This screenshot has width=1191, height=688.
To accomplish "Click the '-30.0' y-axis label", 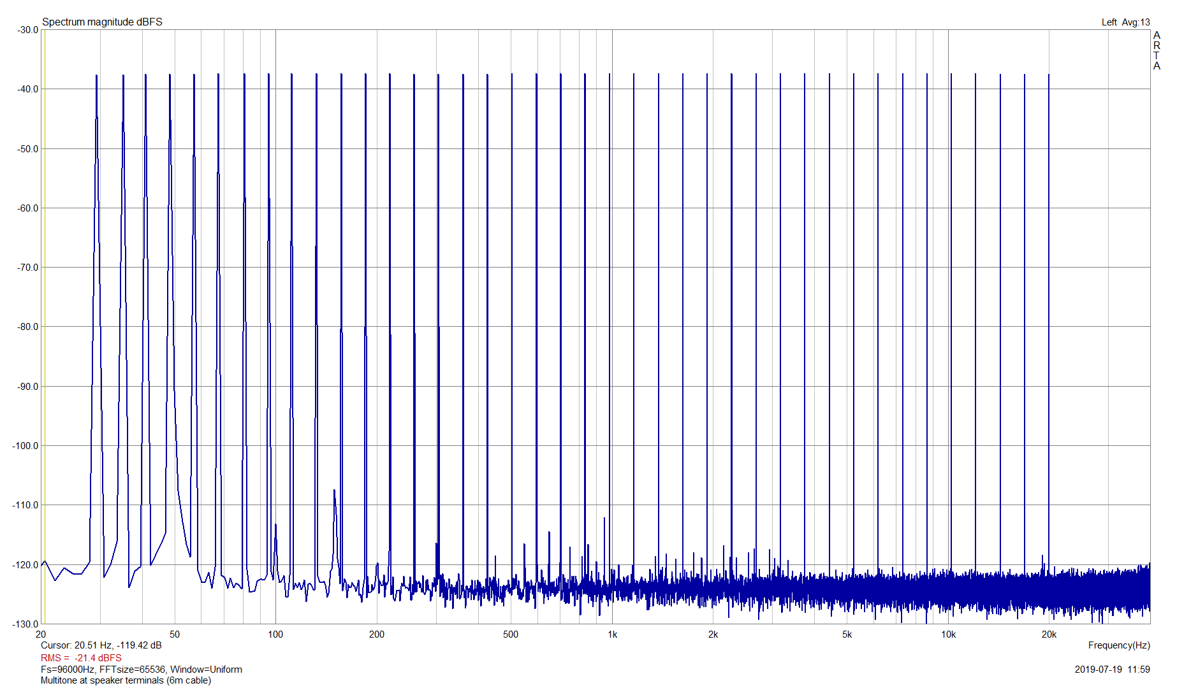I will [27, 30].
